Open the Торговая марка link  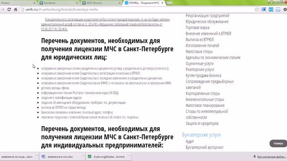click(x=197, y=28)
